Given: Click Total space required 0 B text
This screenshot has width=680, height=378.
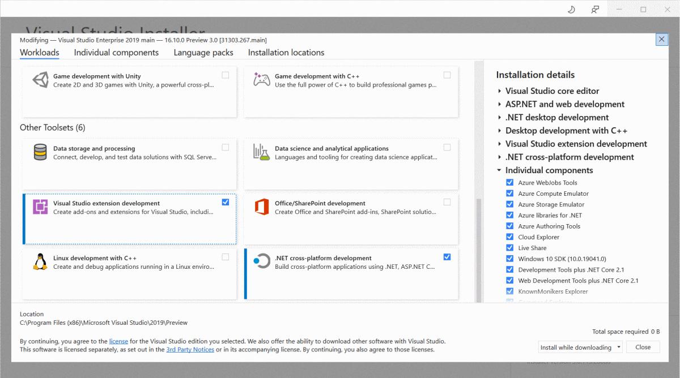Looking at the screenshot, I should (x=626, y=332).
